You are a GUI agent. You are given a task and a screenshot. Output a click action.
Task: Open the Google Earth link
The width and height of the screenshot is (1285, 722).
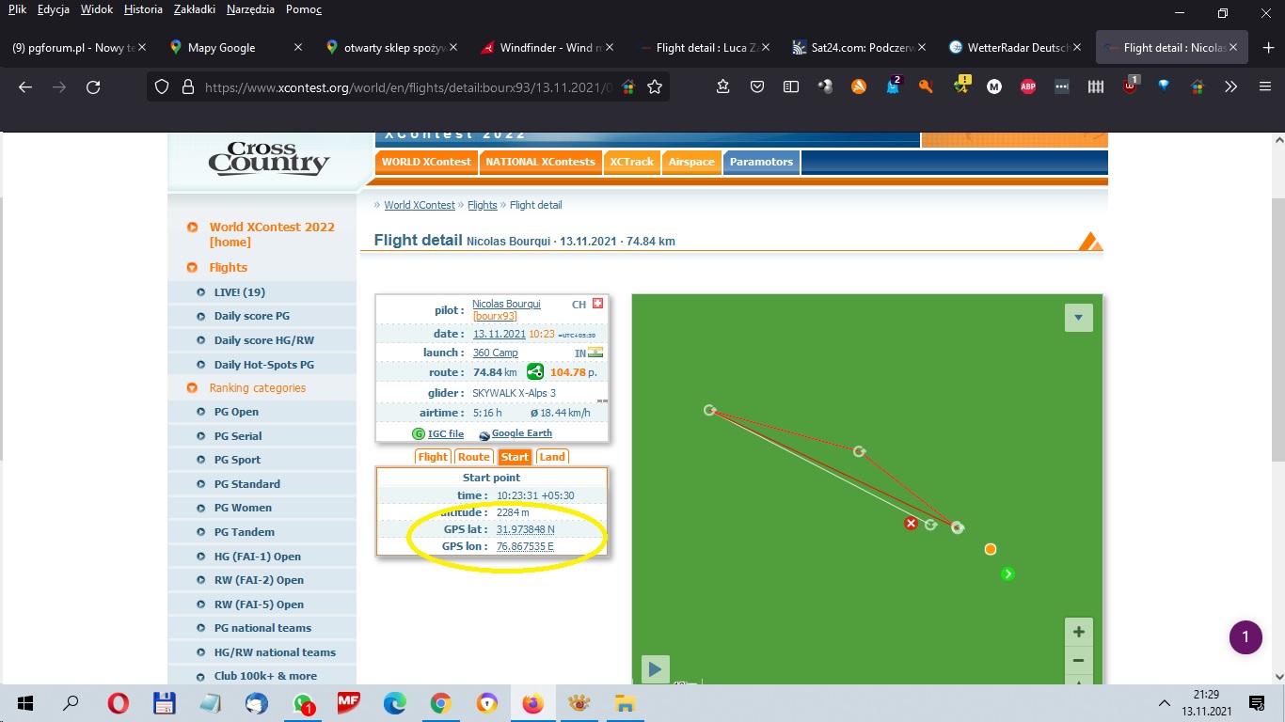point(521,434)
